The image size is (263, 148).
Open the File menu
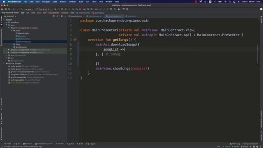(25, 2)
